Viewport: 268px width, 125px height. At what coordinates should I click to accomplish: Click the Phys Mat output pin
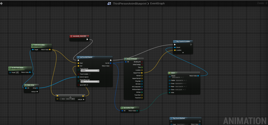coord(142,81)
